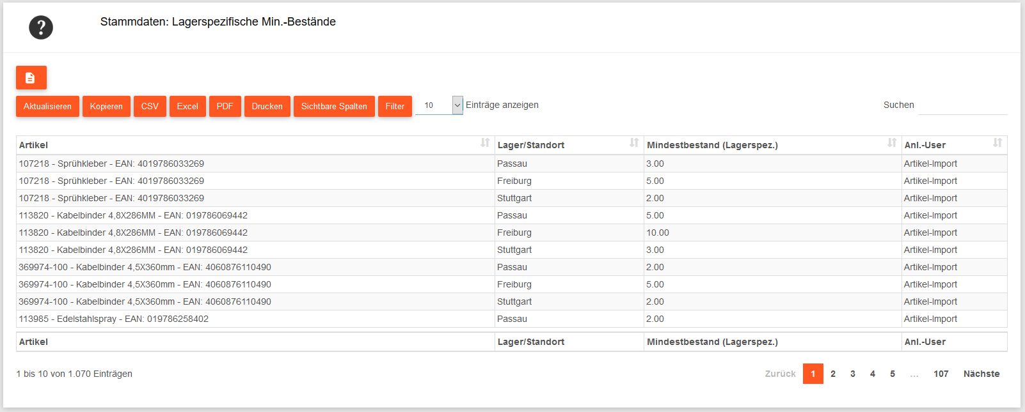Go to page 2 of results

click(832, 374)
